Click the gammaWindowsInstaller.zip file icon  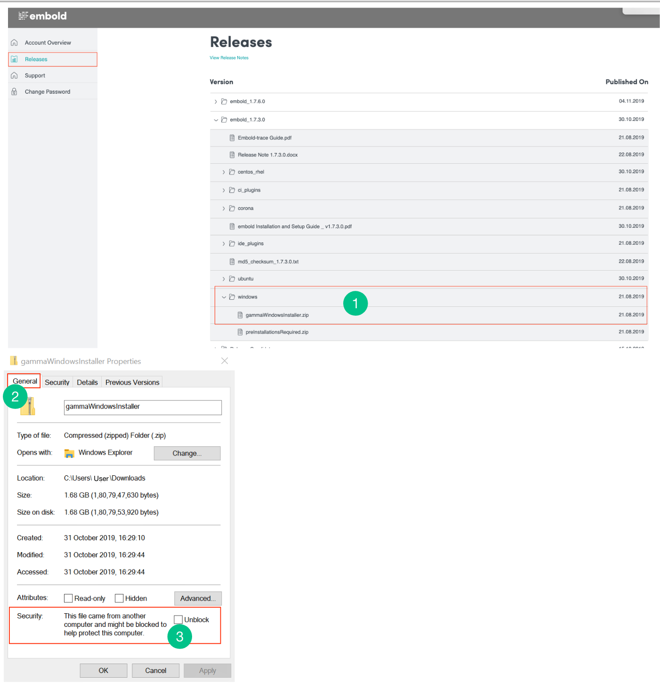click(240, 315)
